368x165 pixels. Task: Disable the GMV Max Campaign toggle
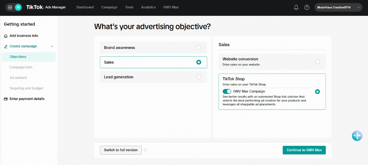tap(227, 91)
